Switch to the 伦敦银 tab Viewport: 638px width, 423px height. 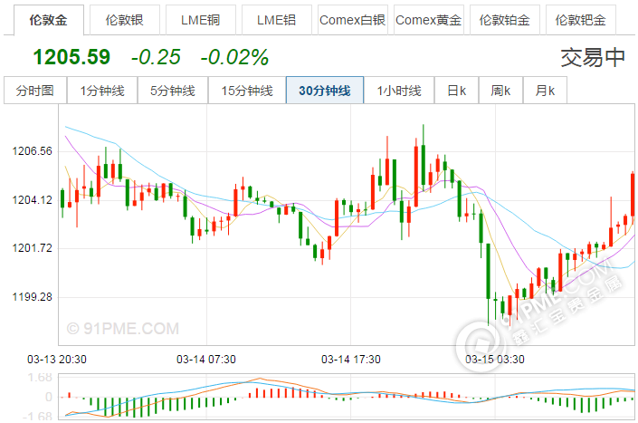(x=125, y=20)
